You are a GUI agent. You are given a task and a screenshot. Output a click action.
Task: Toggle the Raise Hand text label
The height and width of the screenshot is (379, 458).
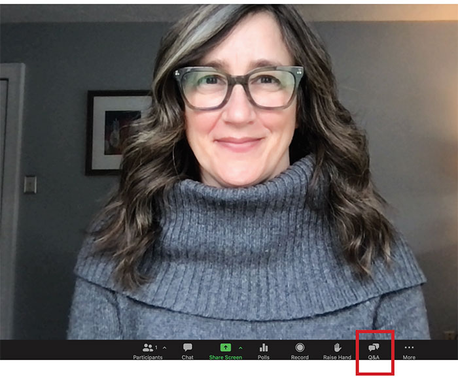tap(337, 357)
